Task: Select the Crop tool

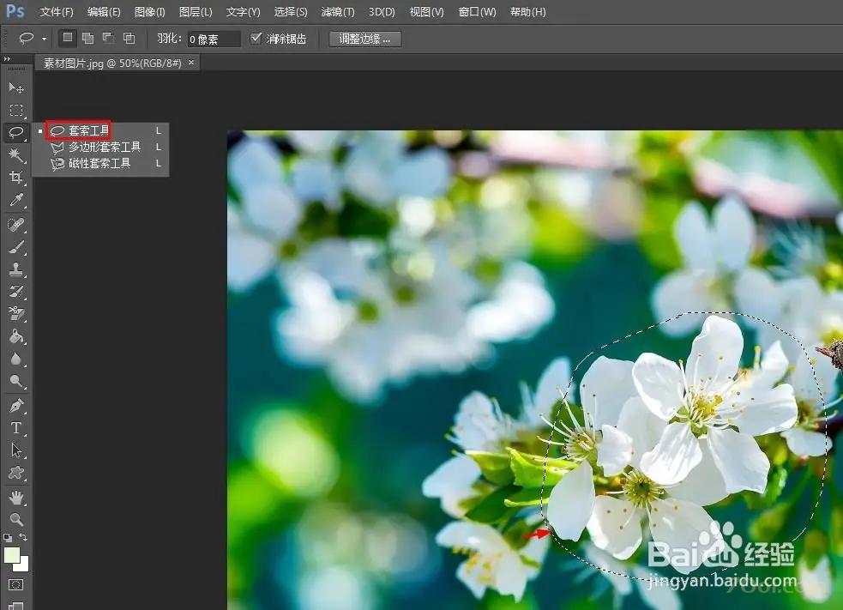Action: click(16, 177)
